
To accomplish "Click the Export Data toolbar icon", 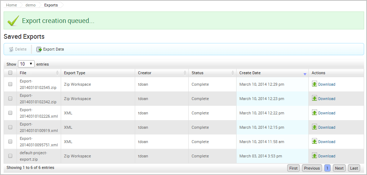I will [39, 49].
